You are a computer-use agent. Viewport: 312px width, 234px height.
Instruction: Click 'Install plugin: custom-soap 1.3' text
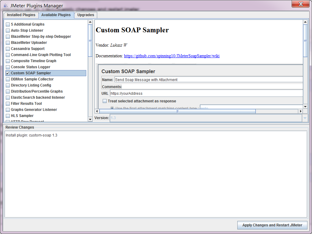[31, 135]
